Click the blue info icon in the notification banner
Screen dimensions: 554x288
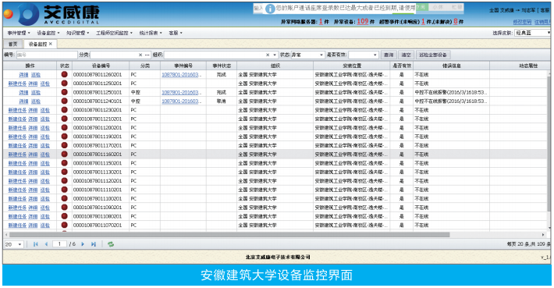270,9
